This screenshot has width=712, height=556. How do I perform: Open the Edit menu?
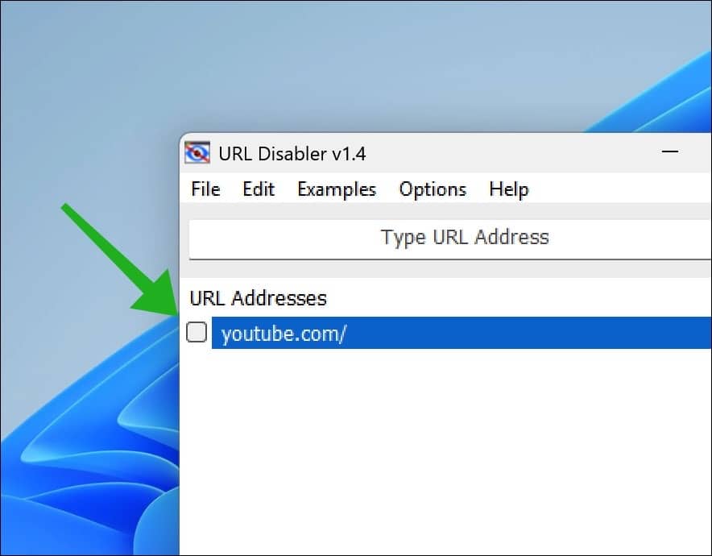tap(259, 189)
